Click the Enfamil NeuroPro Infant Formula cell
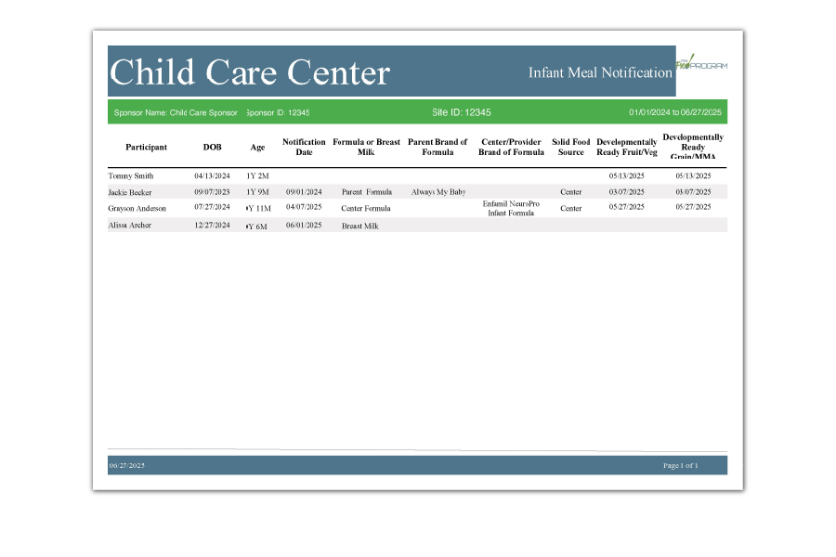This screenshot has width=836, height=557. (x=511, y=208)
